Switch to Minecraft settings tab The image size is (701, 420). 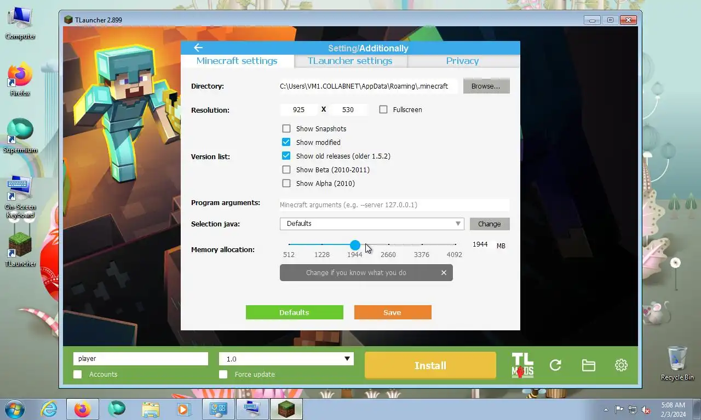pyautogui.click(x=237, y=61)
